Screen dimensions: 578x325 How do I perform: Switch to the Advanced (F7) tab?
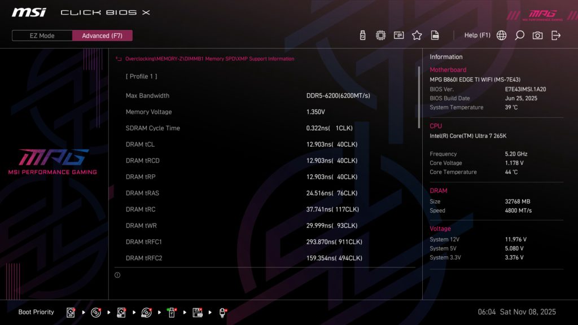point(102,36)
